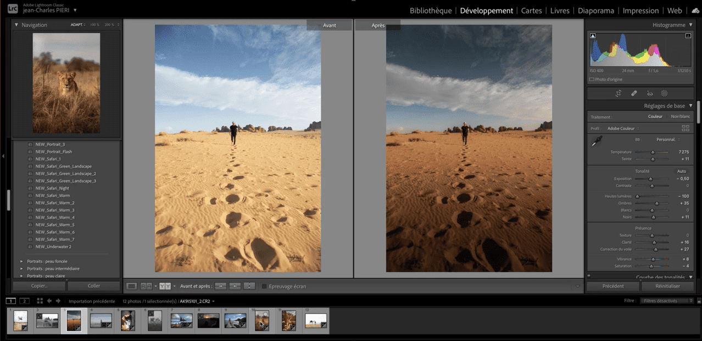Set navigator zoom to 200 %
702x341 pixels.
tap(109, 25)
